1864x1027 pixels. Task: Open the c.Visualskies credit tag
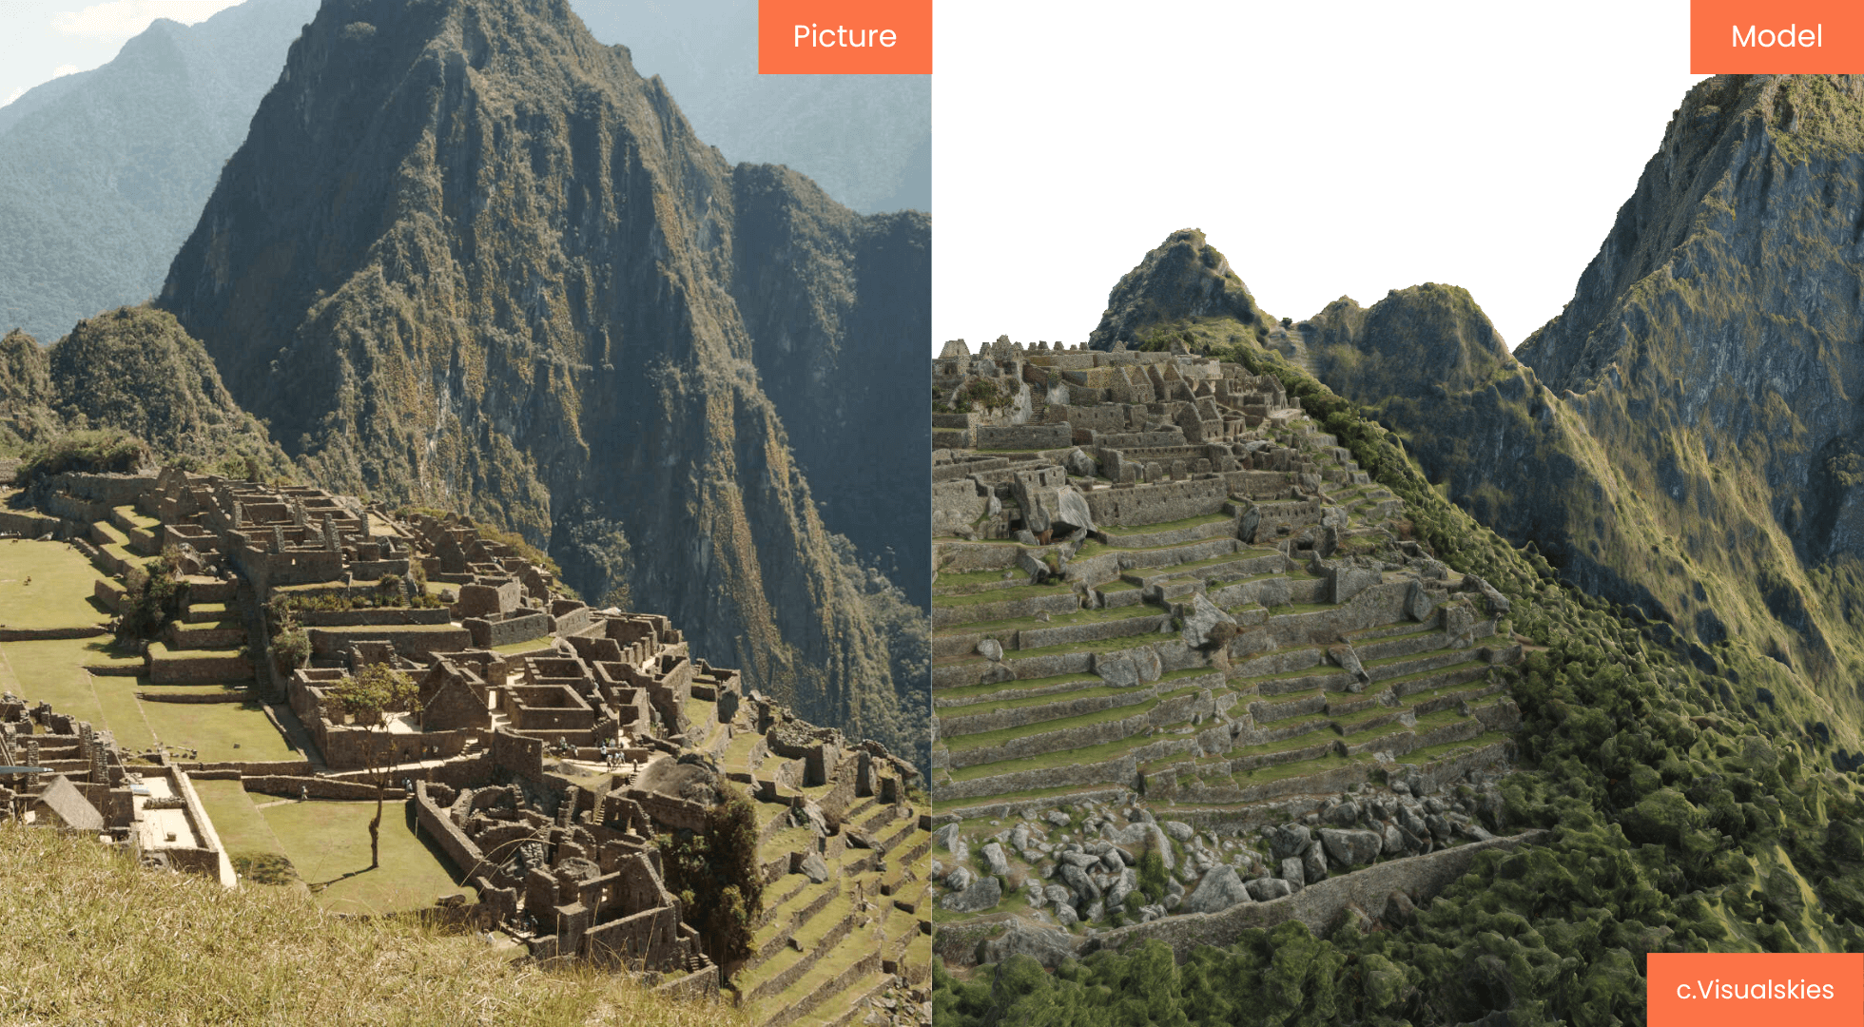pos(1755,989)
